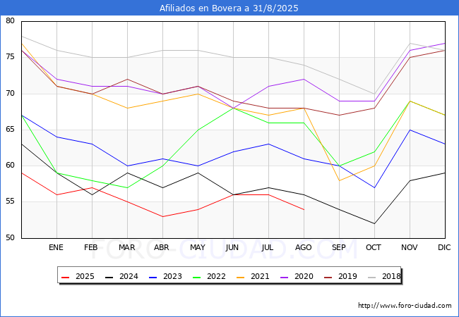The height and width of the screenshot is (317, 459).
Task: Click the red 2025 legend color swatch
Action: click(x=65, y=277)
